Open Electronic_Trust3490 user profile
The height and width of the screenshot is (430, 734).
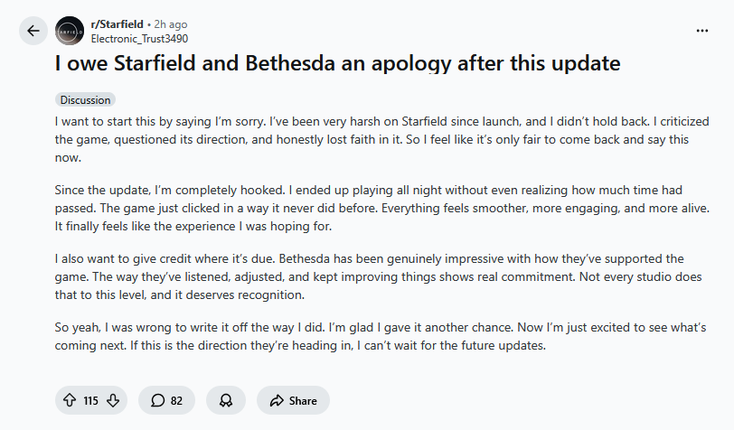[x=140, y=39]
